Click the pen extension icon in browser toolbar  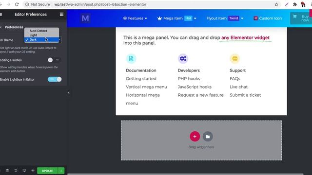(x=287, y=4)
